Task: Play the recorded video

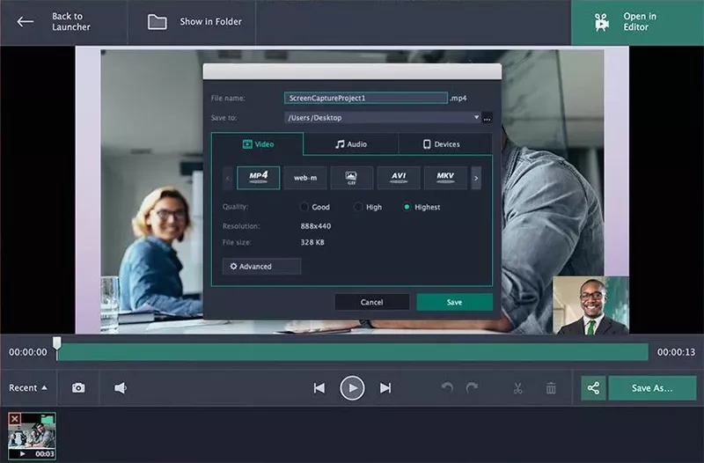Action: 353,388
